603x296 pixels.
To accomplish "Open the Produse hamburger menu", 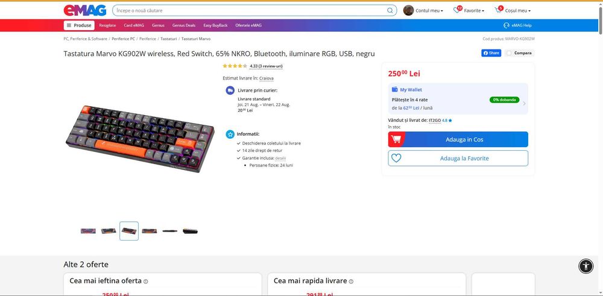I will click(x=79, y=25).
